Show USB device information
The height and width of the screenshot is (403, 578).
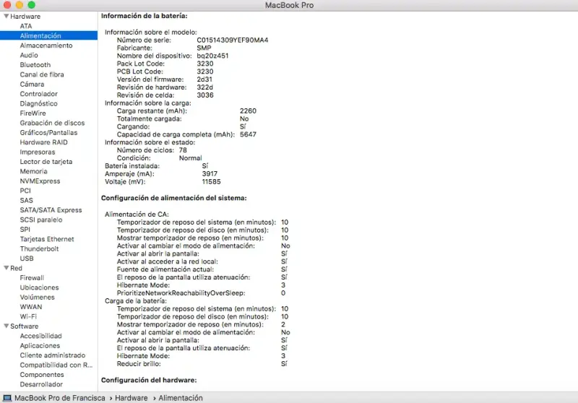click(27, 259)
